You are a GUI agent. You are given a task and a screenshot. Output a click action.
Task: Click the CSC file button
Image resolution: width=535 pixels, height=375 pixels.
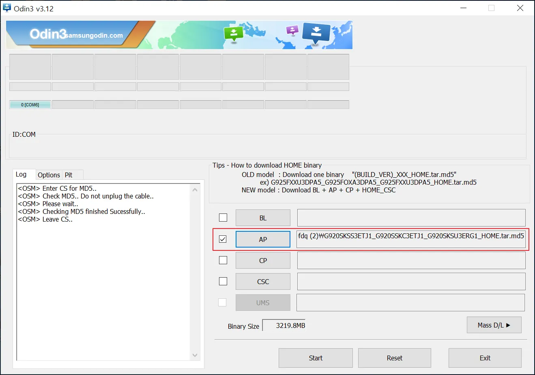tap(263, 281)
